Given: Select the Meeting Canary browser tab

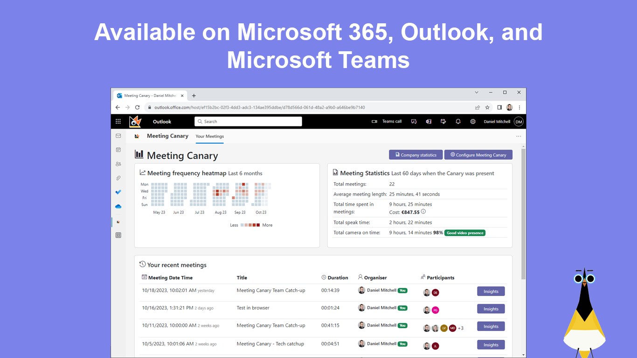Looking at the screenshot, I should (x=150, y=96).
